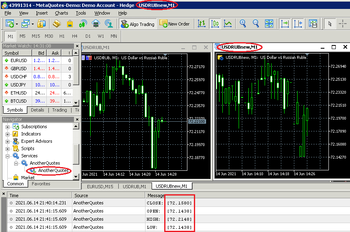Open the Market Watch dollar-coin icon

point(41,24)
